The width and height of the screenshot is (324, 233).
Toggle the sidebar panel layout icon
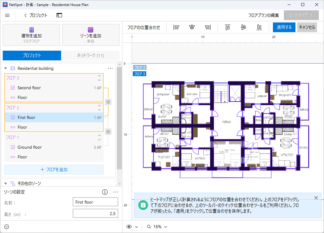59,15
